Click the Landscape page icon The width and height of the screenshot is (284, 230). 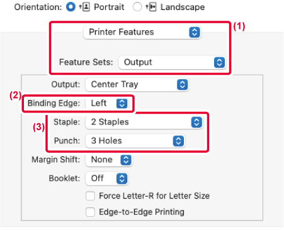151,7
